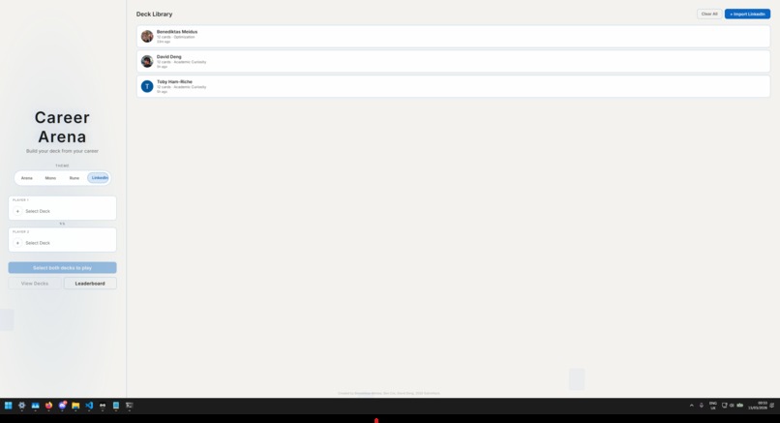Click David Deng avatar photo
The height and width of the screenshot is (423, 780).
pyautogui.click(x=147, y=61)
